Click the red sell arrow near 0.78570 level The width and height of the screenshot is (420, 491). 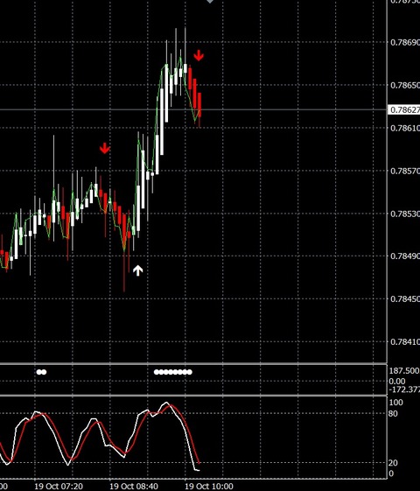click(104, 149)
